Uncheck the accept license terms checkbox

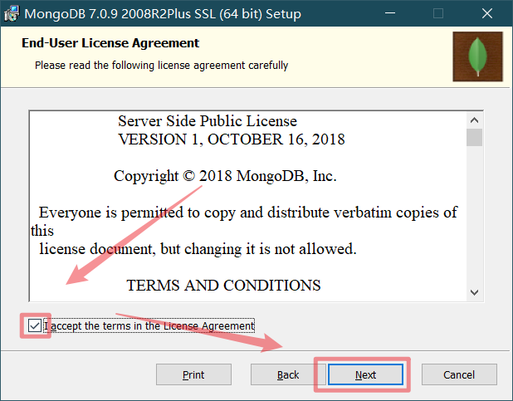pos(35,325)
